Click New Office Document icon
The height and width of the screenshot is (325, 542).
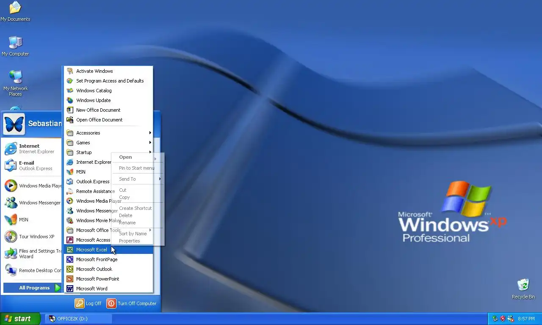[x=70, y=110]
